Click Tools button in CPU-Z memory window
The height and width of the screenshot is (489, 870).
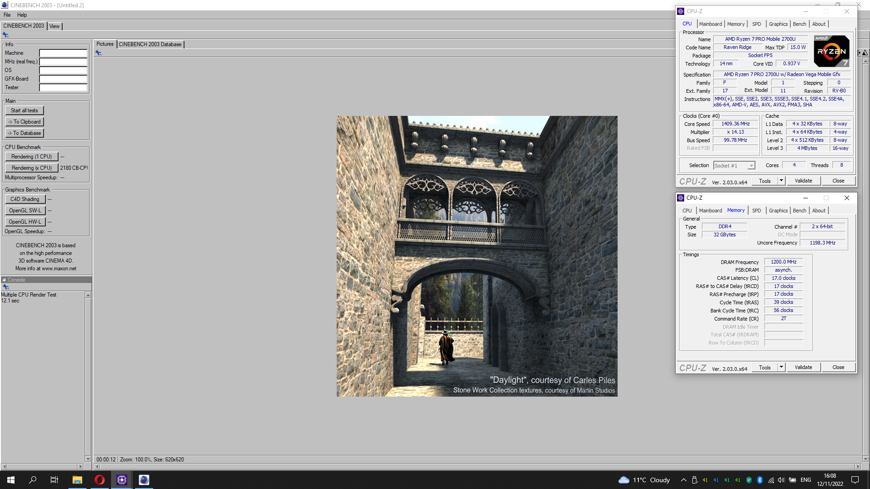coord(765,367)
